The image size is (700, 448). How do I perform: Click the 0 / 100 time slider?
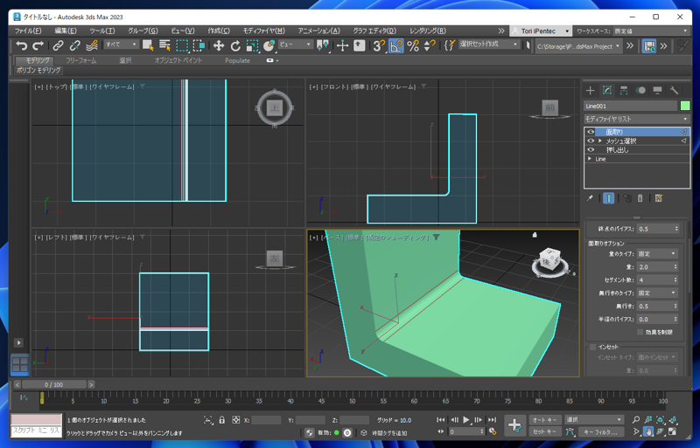pyautogui.click(x=53, y=385)
